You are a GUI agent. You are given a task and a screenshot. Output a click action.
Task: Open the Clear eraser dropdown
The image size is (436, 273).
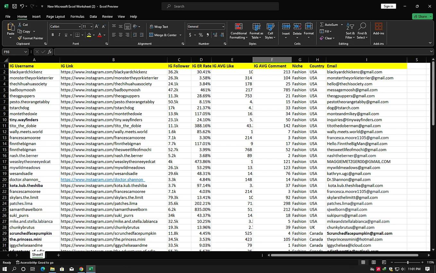pyautogui.click(x=327, y=38)
